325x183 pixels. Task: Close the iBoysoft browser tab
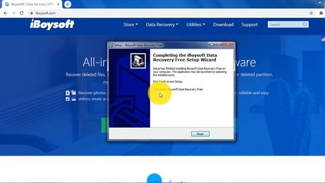click(x=58, y=4)
